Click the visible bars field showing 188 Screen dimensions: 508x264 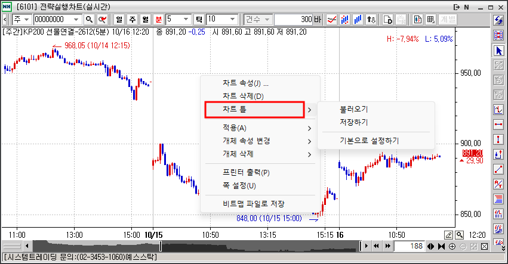[x=409, y=247]
